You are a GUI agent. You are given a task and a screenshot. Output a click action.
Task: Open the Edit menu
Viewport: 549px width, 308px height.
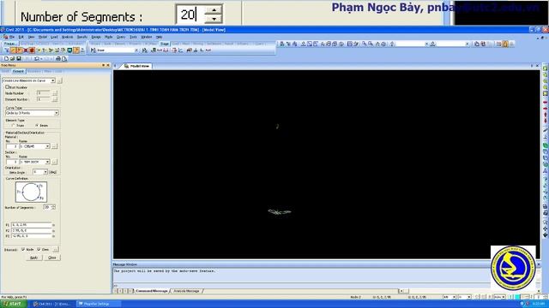(21, 37)
